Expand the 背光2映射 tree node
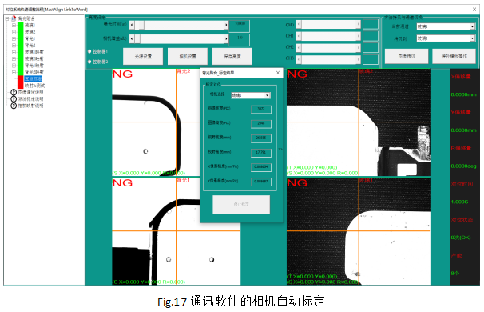 click(14, 72)
